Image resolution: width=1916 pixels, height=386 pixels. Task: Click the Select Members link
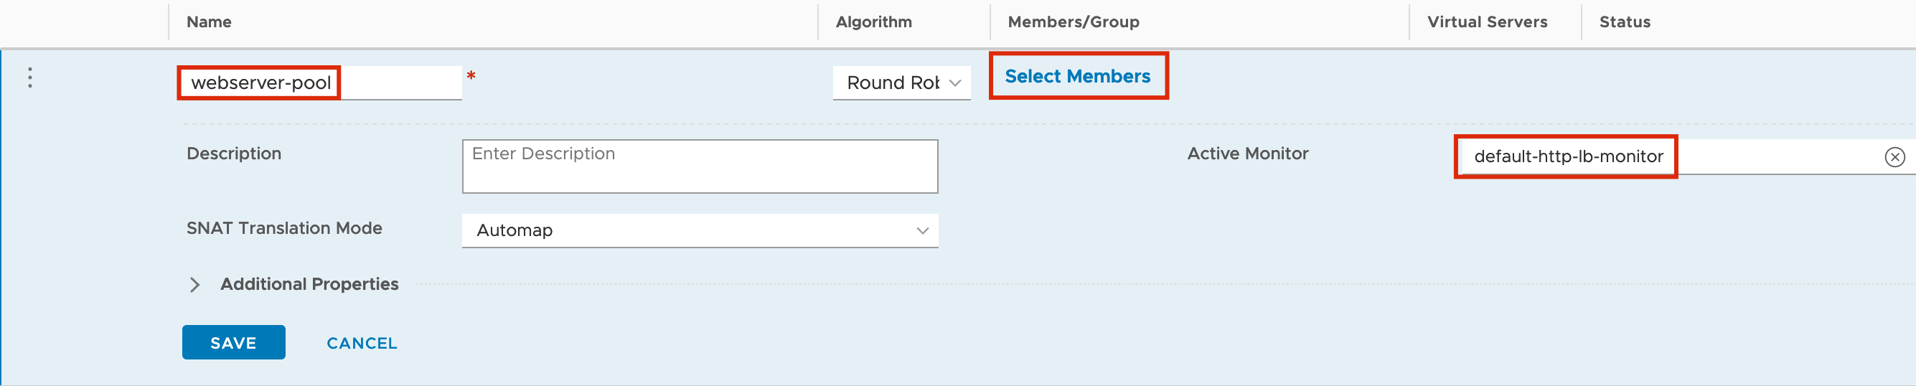tap(1077, 76)
